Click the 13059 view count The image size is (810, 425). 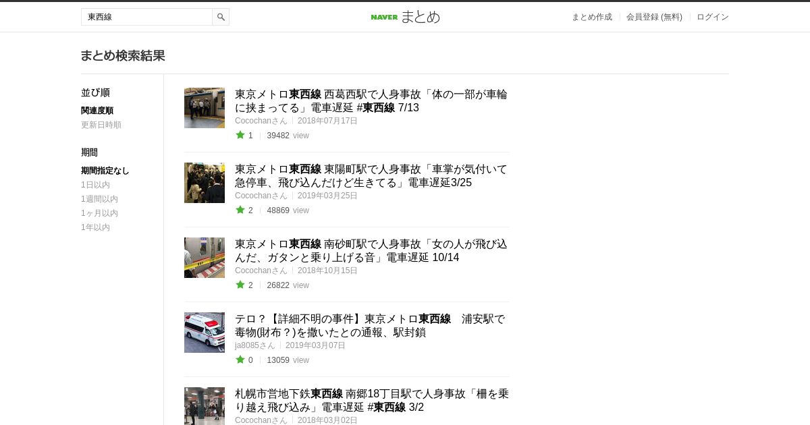[x=278, y=360]
